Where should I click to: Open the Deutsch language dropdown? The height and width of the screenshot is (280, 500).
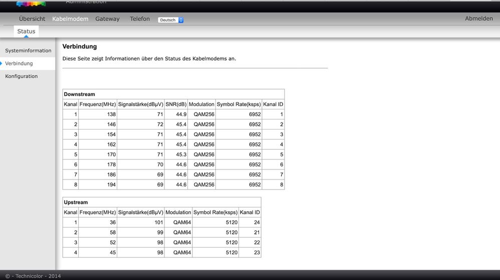[x=171, y=19]
